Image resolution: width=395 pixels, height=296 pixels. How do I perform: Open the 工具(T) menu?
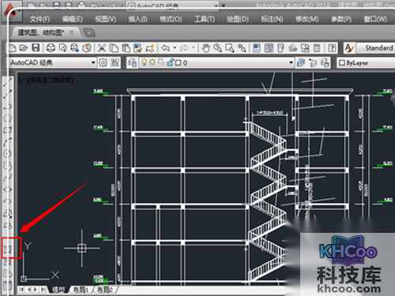[205, 19]
